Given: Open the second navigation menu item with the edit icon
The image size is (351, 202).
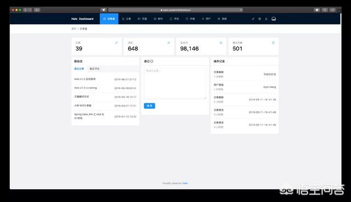Looking at the screenshot, I should 127,19.
